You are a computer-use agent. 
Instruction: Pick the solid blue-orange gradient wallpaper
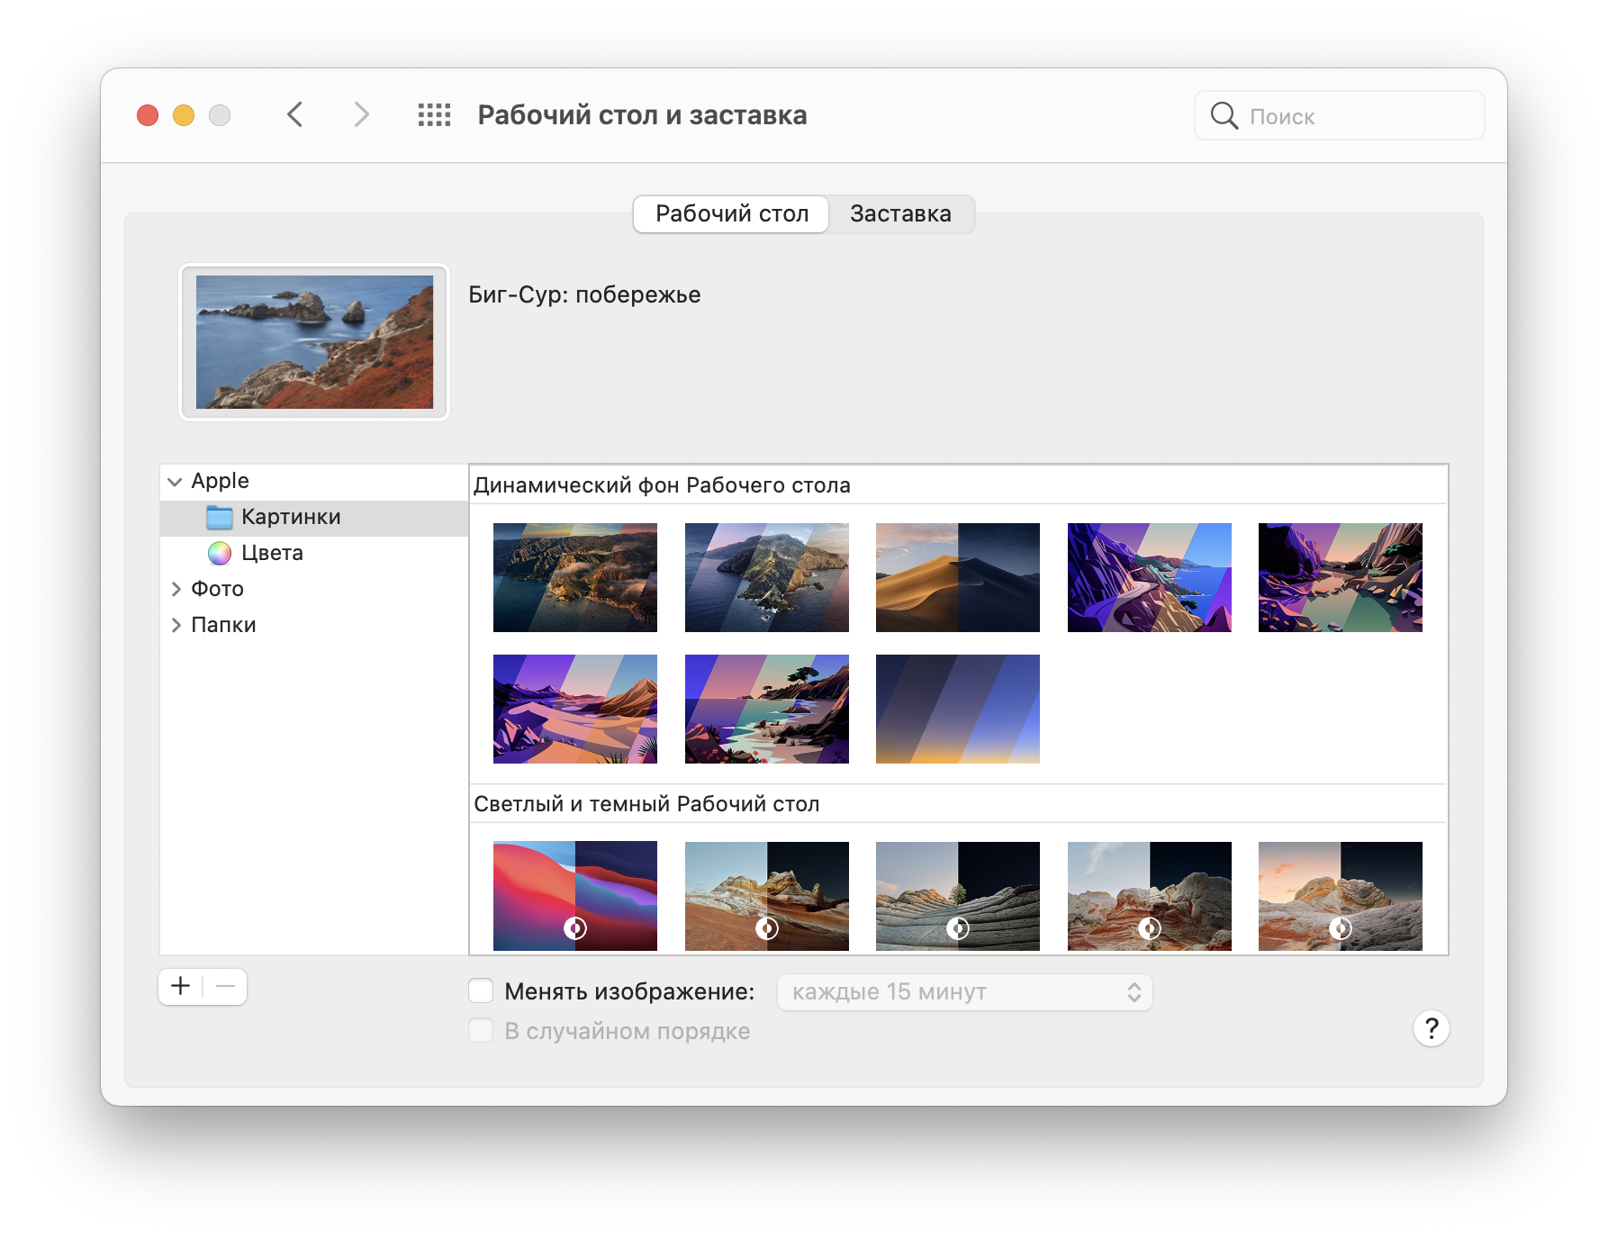click(957, 709)
